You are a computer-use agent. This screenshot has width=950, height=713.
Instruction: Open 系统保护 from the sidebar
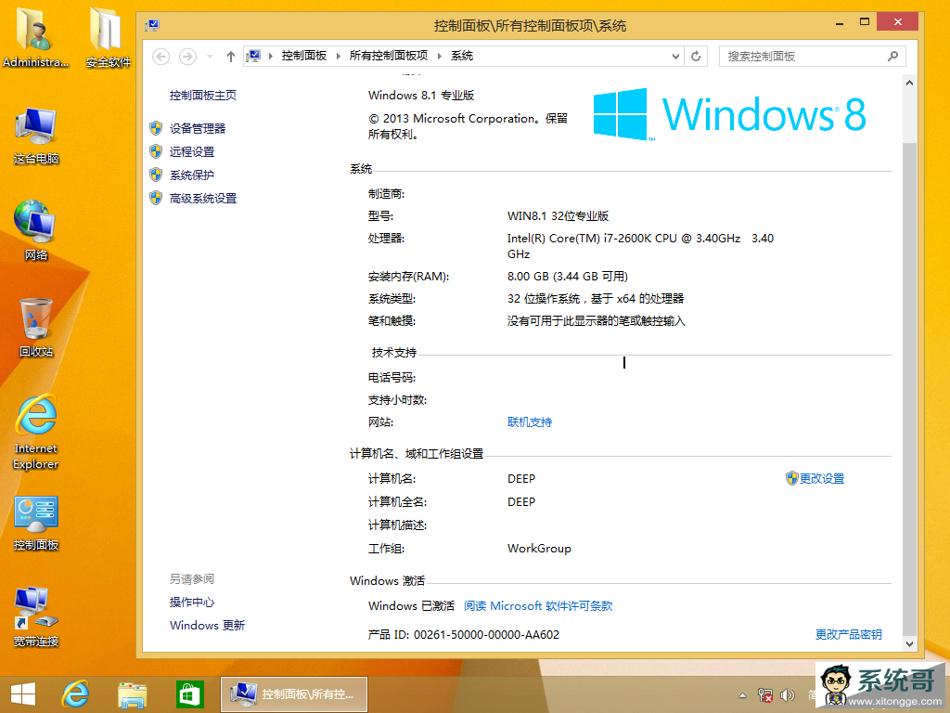click(192, 175)
